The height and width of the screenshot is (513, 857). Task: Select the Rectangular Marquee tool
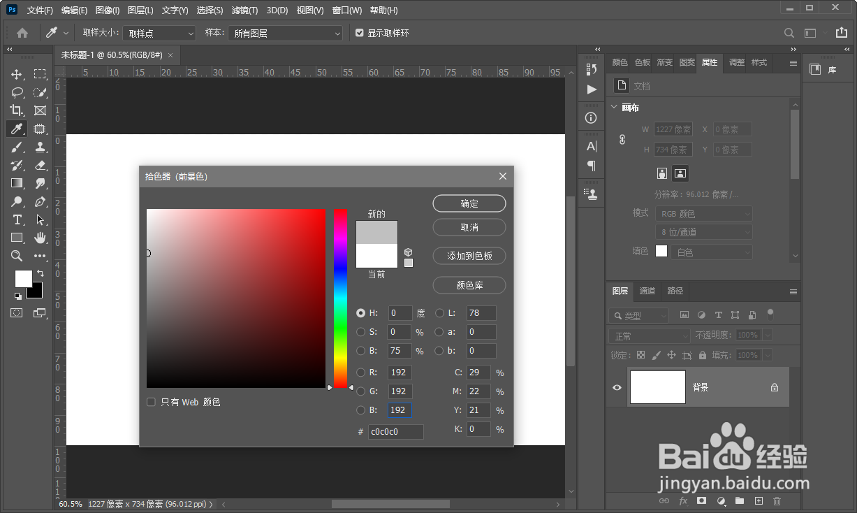click(40, 74)
